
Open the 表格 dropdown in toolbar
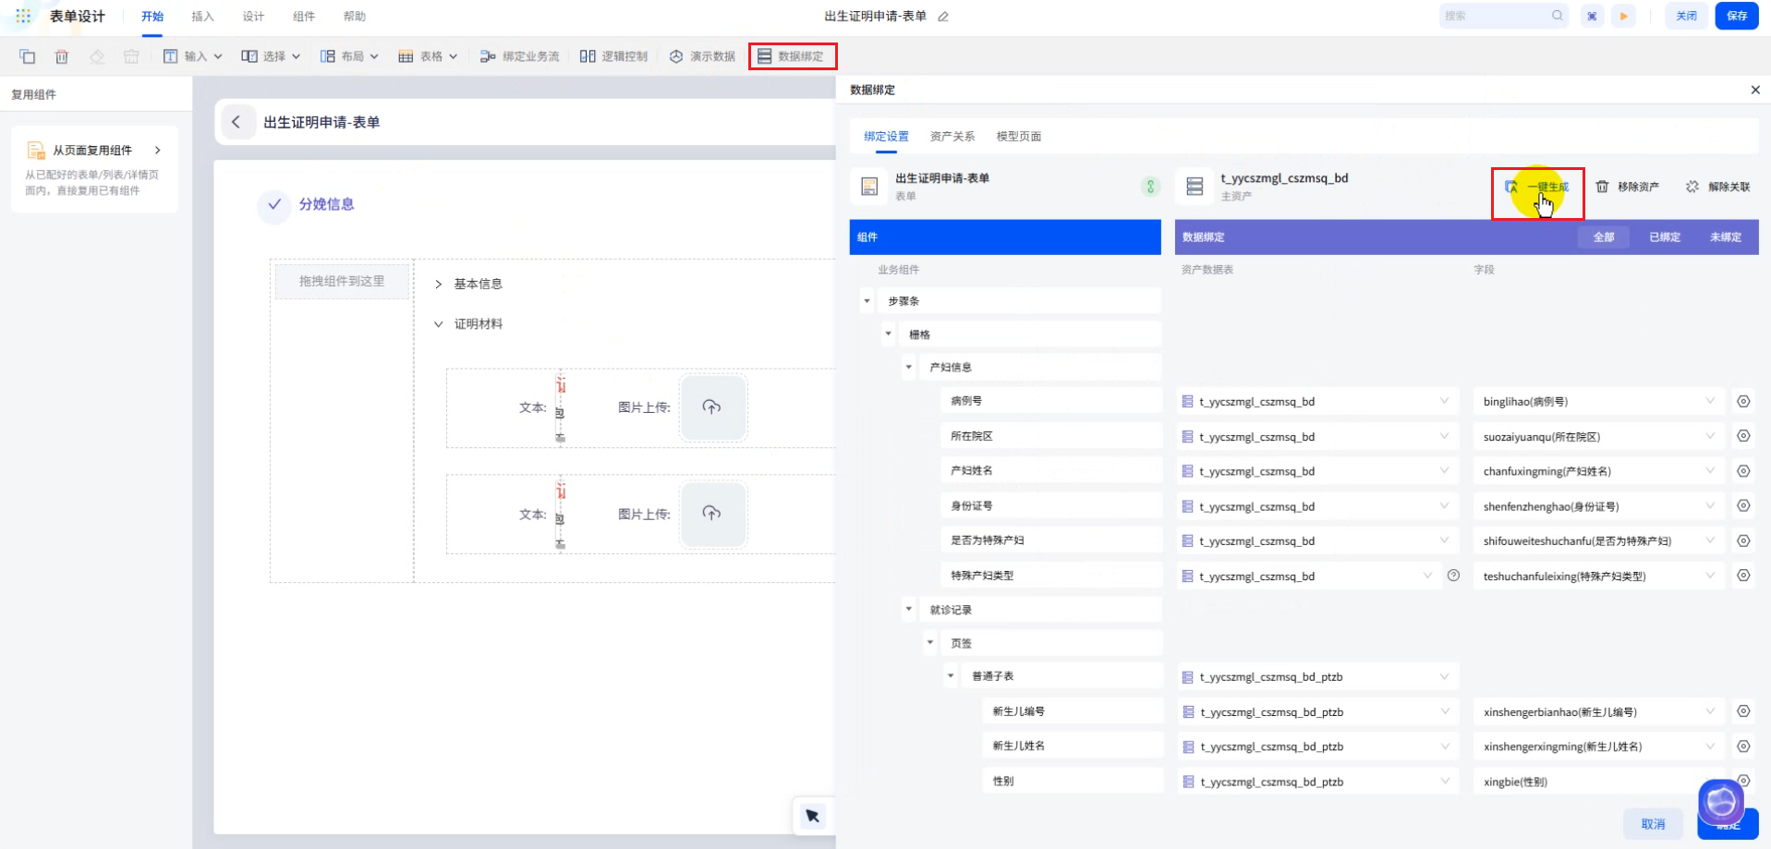[428, 56]
